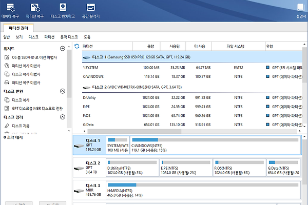Collapse the 위저드 section
Viewport: 308px width, 205px height.
[63, 48]
